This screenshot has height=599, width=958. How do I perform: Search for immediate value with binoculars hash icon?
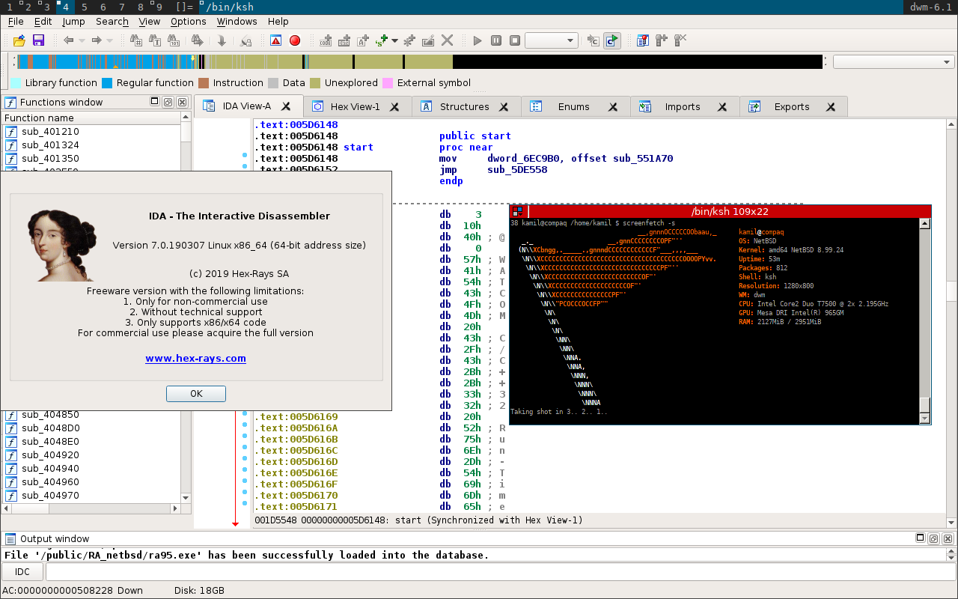point(135,40)
